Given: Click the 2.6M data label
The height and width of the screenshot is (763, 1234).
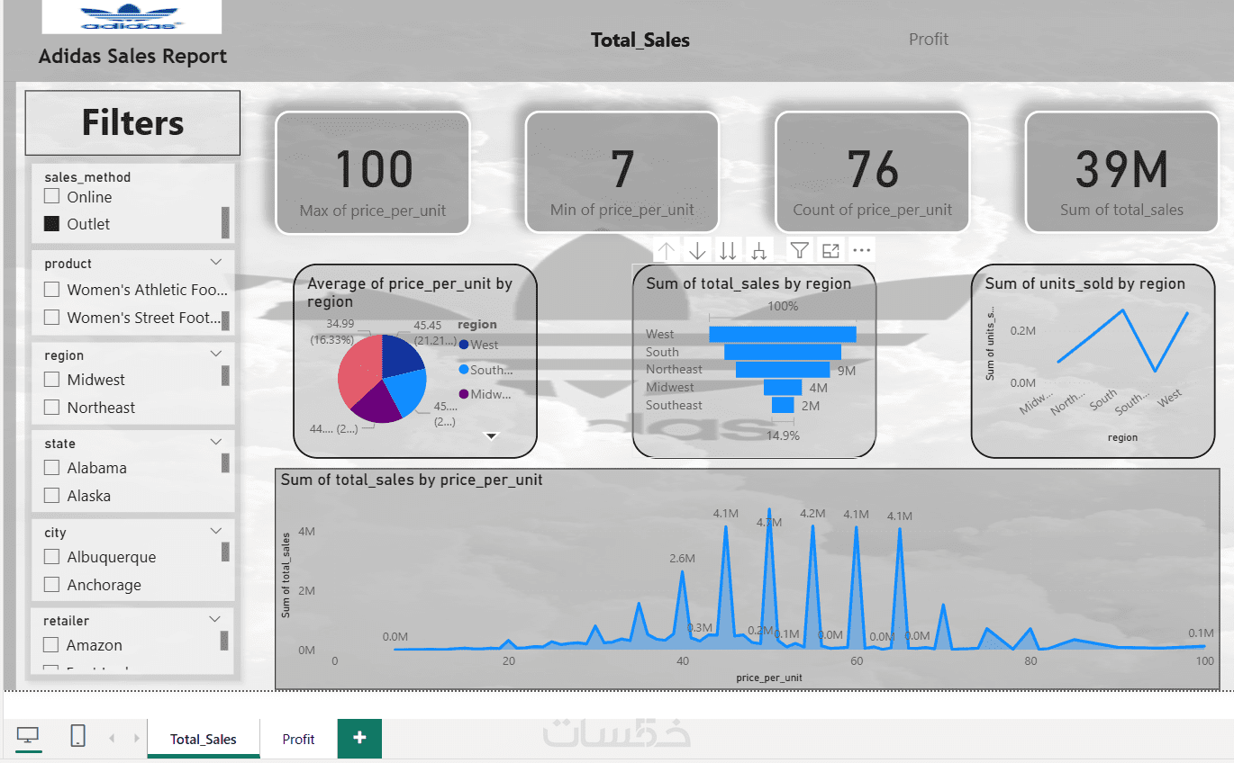Looking at the screenshot, I should 683,558.
